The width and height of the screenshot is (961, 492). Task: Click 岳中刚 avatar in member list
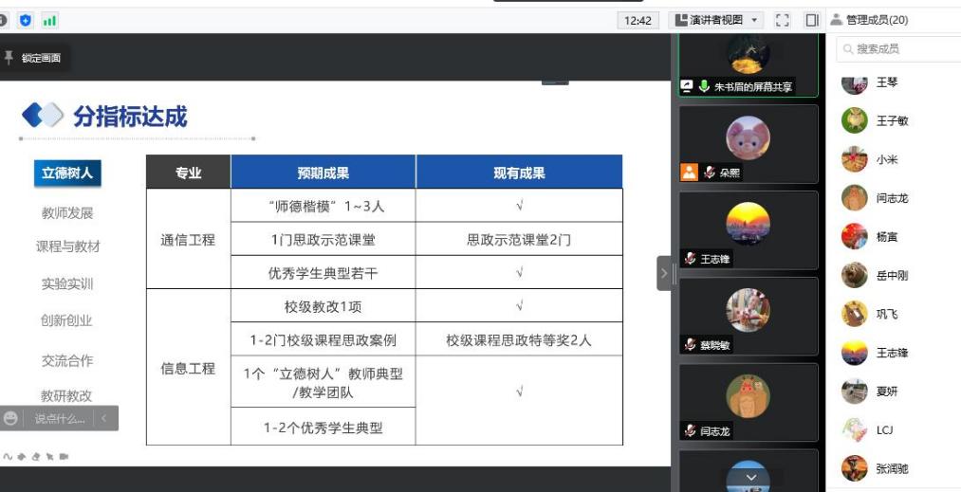click(x=855, y=275)
